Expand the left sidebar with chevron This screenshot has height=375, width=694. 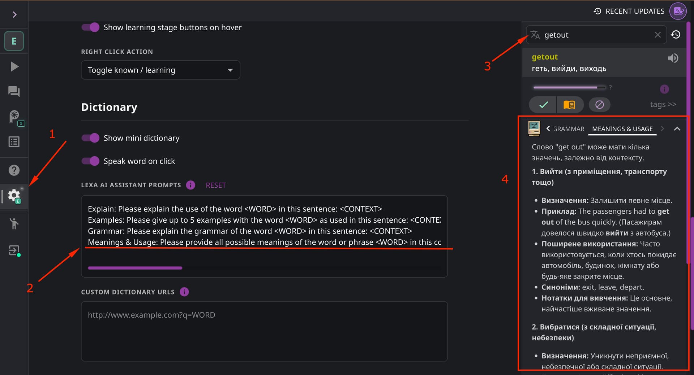[14, 14]
